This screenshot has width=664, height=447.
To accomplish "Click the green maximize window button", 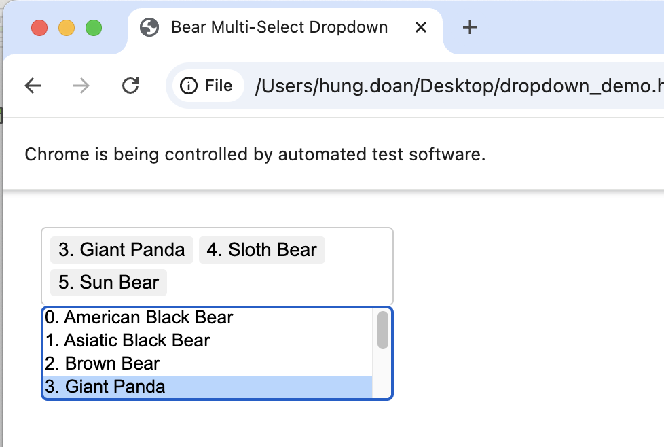I will point(93,28).
